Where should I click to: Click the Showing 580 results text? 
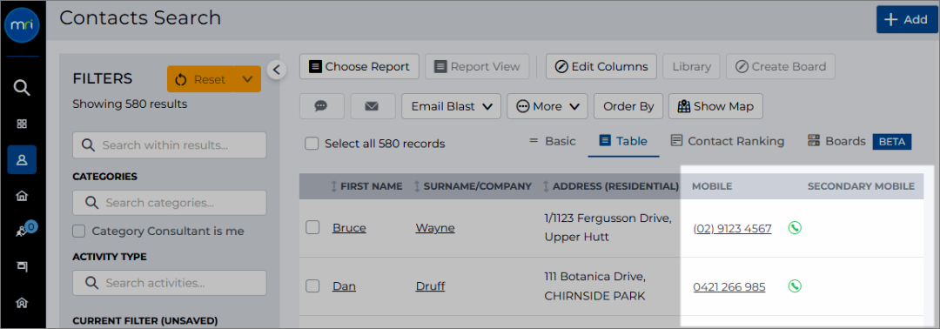click(130, 104)
